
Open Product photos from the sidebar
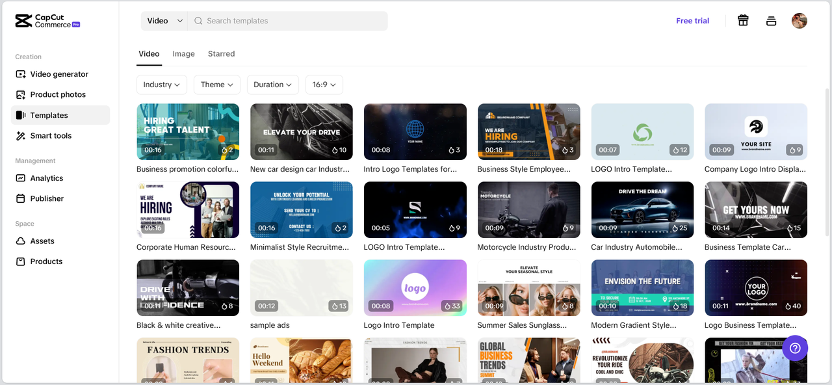pyautogui.click(x=60, y=94)
